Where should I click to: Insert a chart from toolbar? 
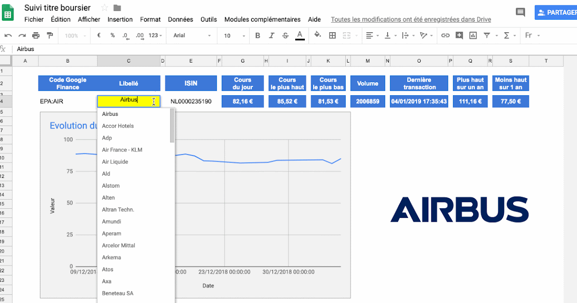[473, 36]
